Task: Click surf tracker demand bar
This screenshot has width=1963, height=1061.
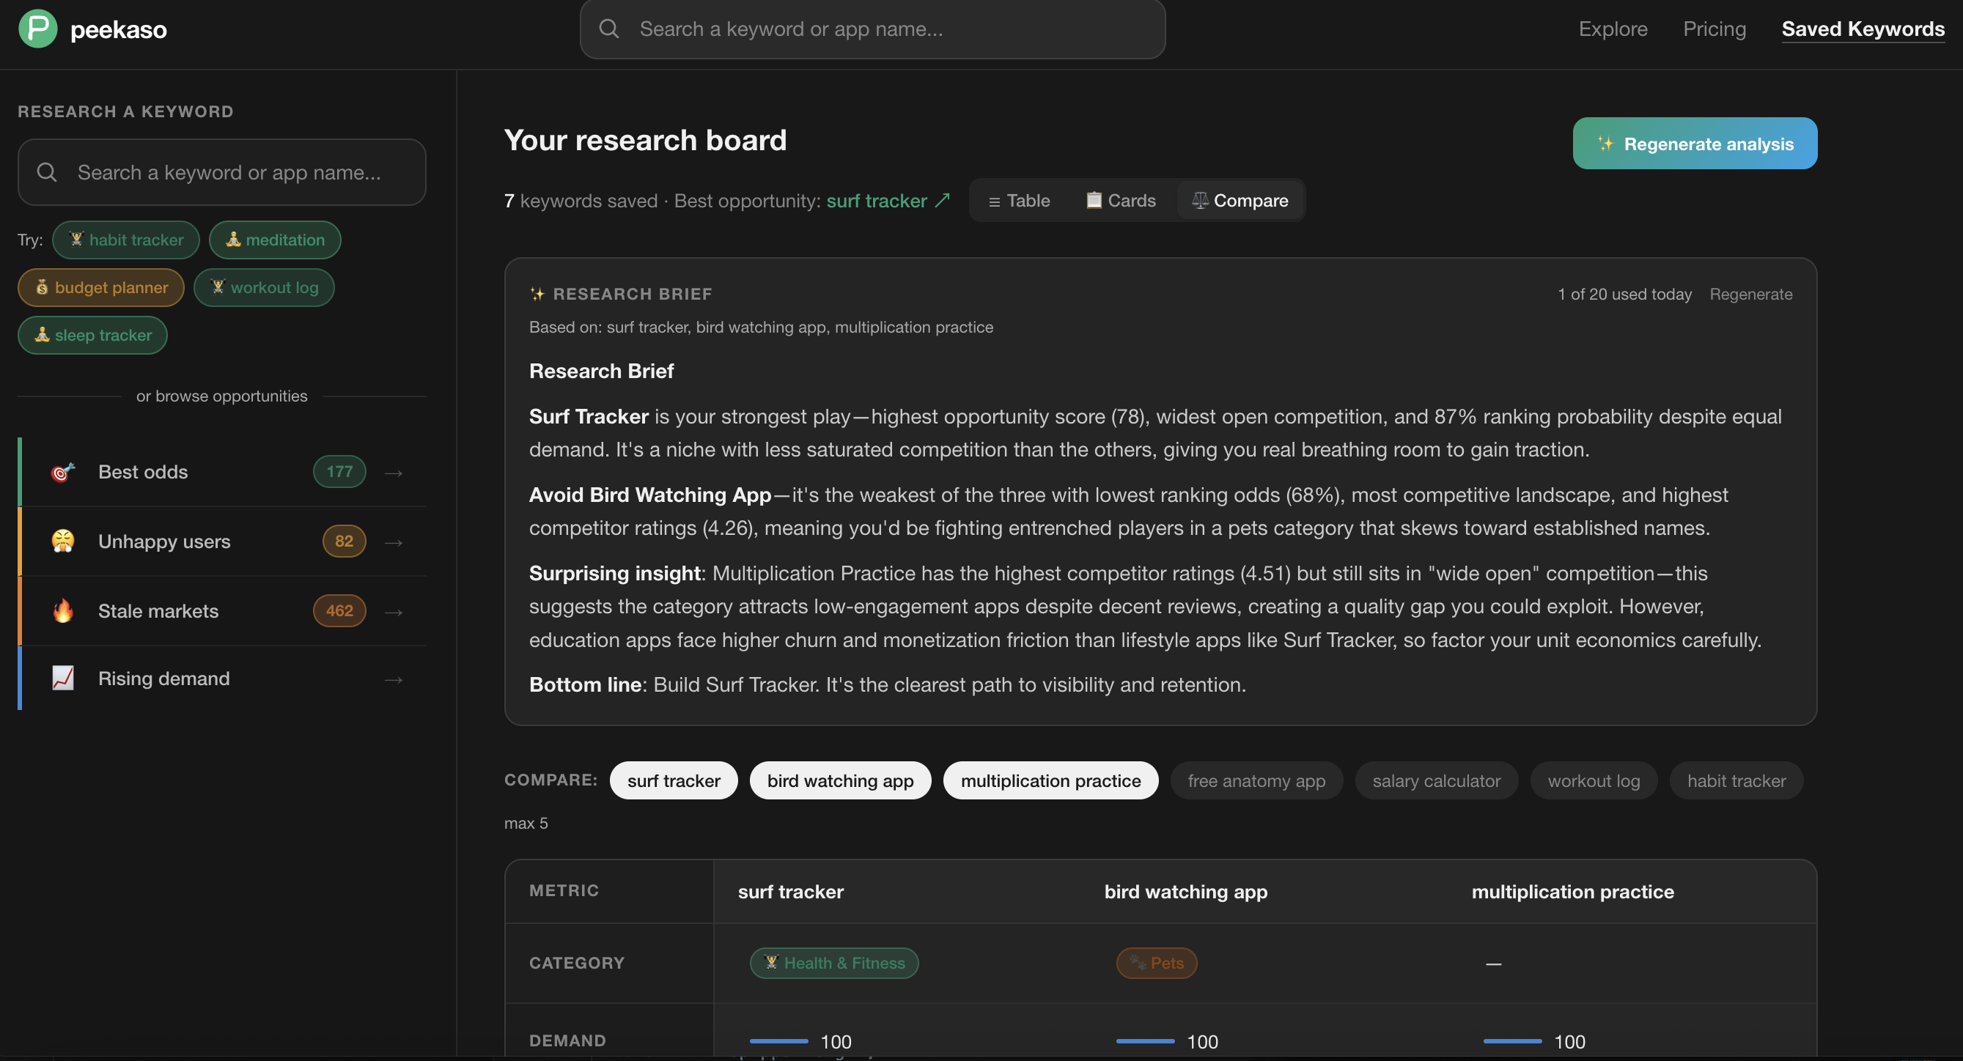Action: [778, 1040]
